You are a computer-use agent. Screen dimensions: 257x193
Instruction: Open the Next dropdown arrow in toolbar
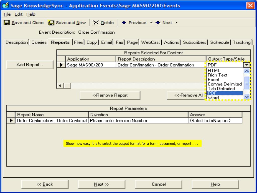(176, 22)
